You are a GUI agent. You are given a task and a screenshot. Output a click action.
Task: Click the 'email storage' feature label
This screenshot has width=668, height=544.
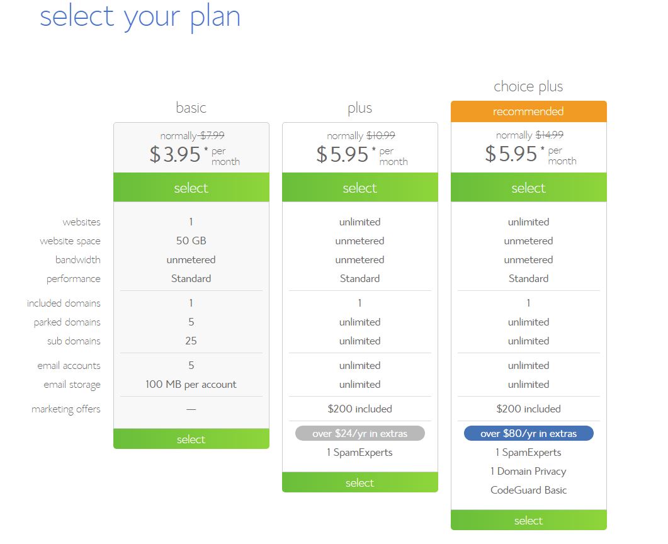72,385
